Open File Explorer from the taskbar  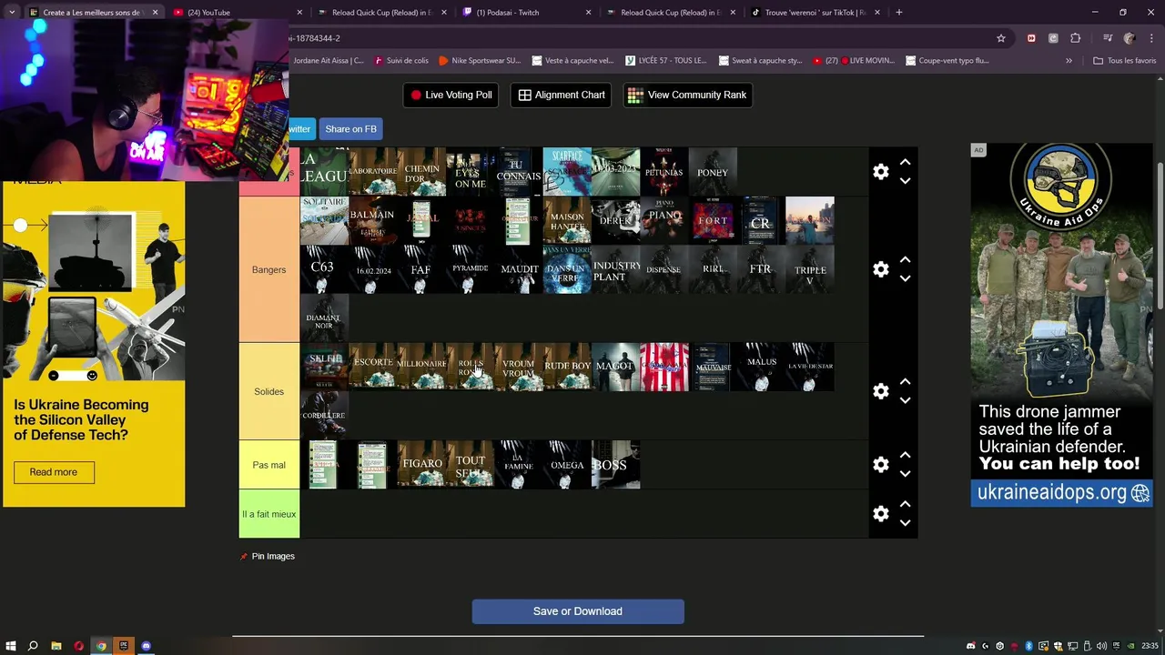tap(56, 646)
